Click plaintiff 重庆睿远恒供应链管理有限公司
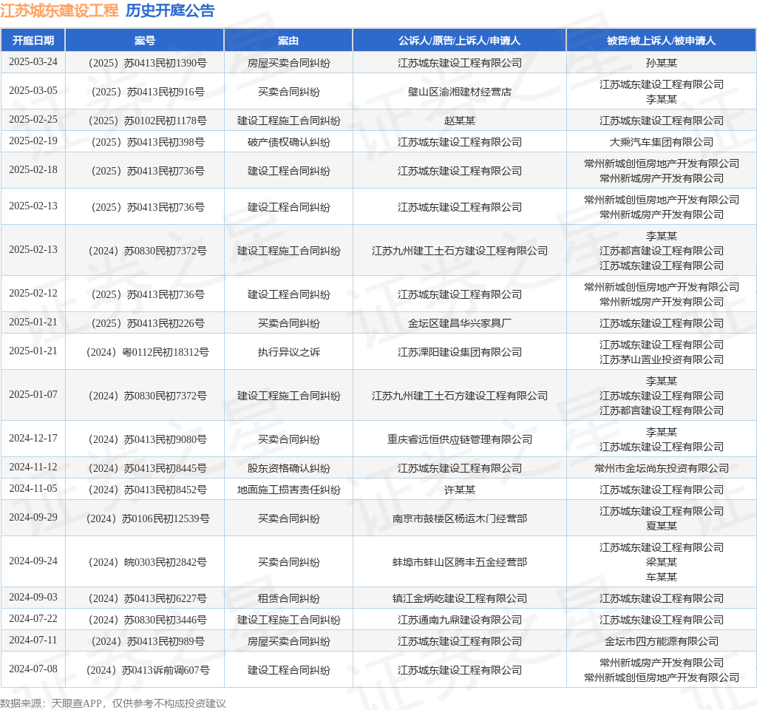The image size is (757, 710). point(459,440)
